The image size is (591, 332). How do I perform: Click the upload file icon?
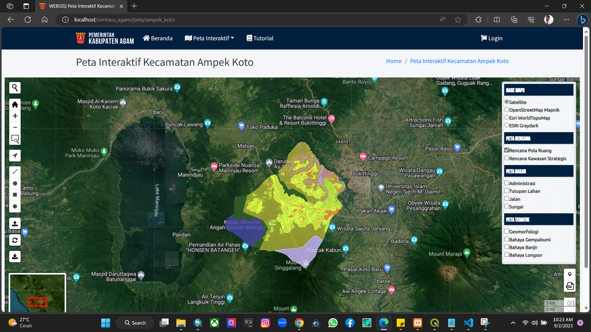pos(15,223)
